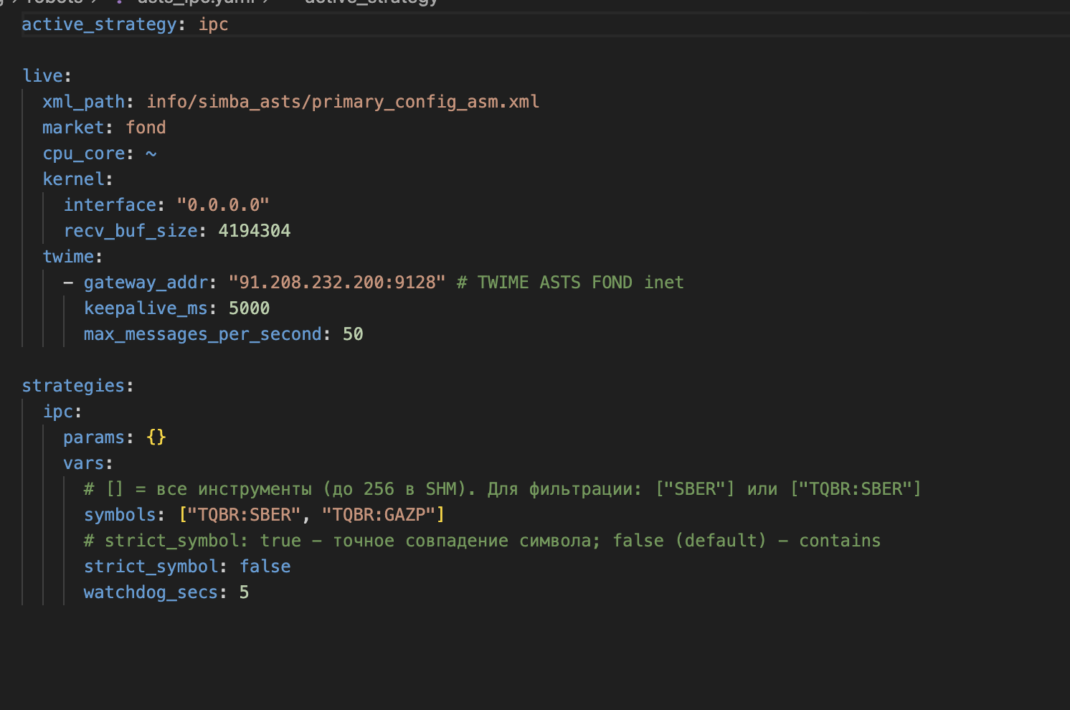Click the info/simba_asts/primary_config_asm.xml path value
1070x710 pixels.
tap(343, 102)
